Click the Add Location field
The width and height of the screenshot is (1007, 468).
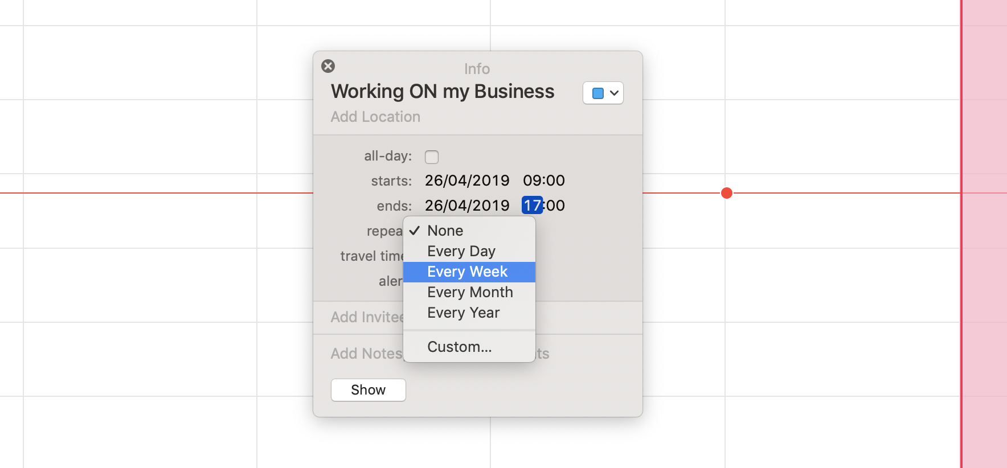coord(375,117)
